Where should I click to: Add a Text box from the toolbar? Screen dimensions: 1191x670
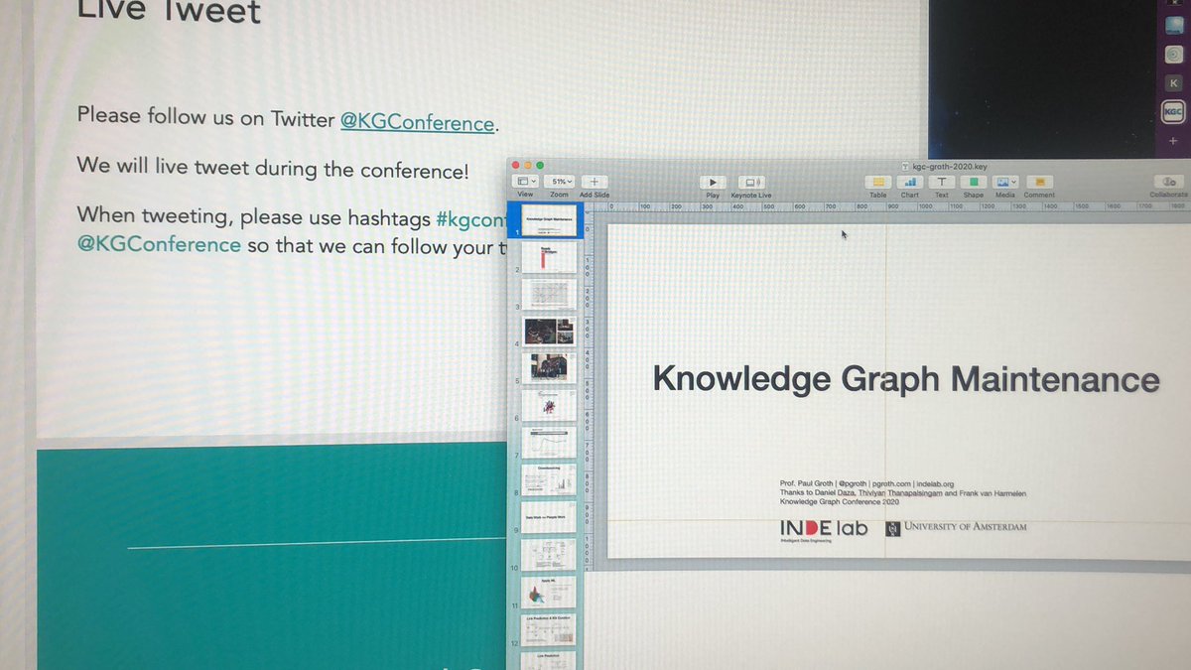tap(942, 183)
